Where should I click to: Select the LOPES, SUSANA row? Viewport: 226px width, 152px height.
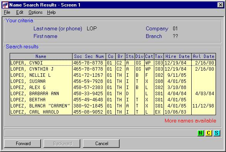tap(113, 81)
